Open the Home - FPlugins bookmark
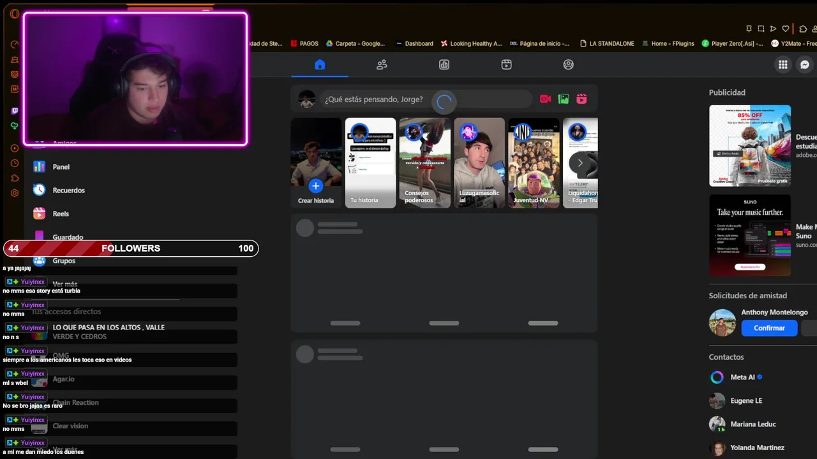Viewport: 817px width, 459px height. tap(667, 43)
